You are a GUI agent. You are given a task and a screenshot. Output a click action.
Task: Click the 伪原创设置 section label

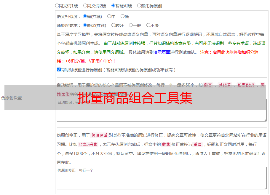click(x=11, y=98)
